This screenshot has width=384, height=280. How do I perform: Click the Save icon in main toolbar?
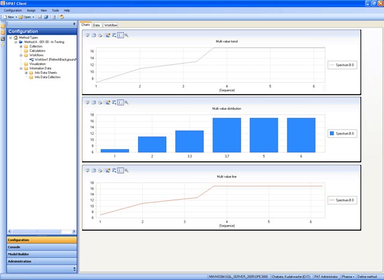coord(40,17)
